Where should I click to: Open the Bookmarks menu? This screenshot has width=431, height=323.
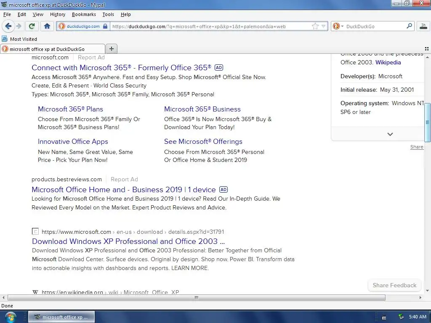point(84,14)
